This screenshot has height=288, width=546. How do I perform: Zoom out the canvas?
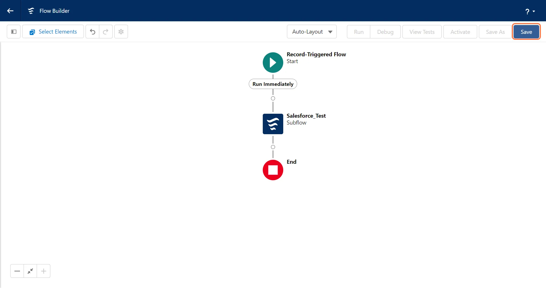pos(17,271)
